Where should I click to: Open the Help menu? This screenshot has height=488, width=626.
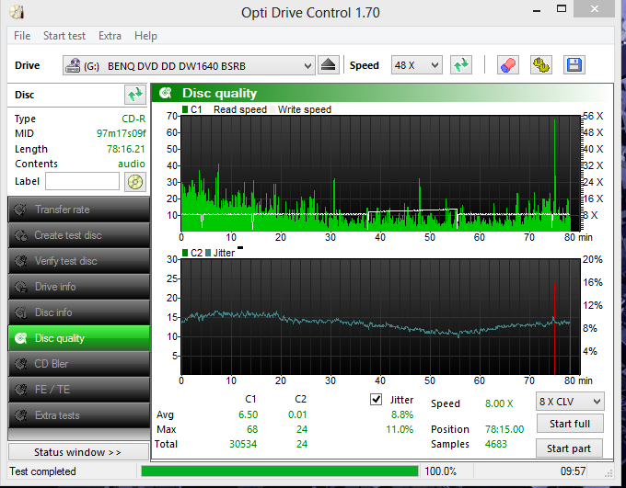click(145, 36)
